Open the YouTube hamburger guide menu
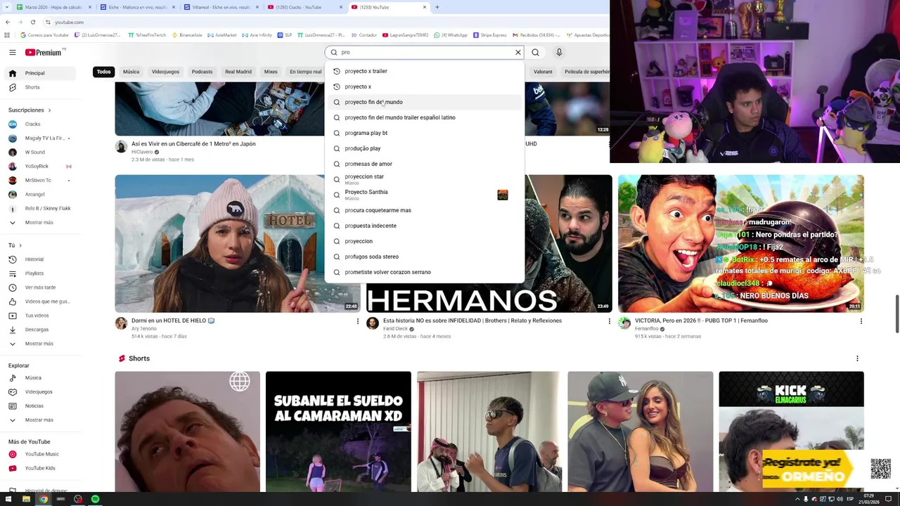This screenshot has width=900, height=506. (x=12, y=52)
